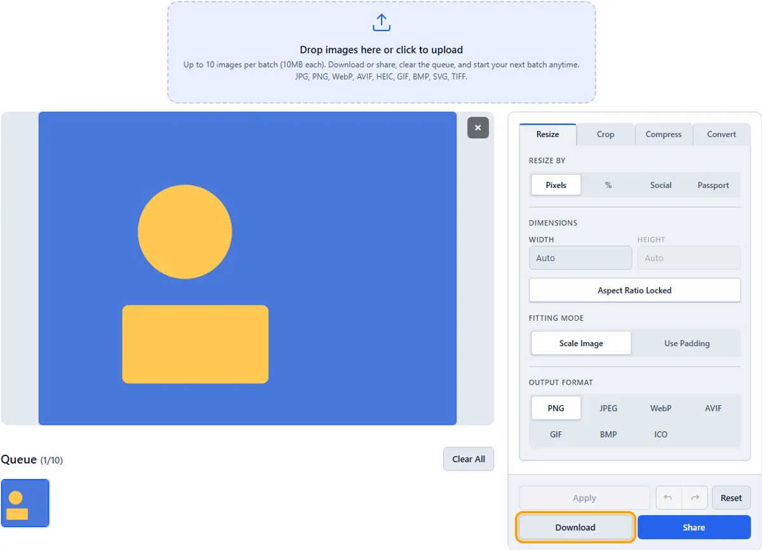Click the undo arrow button

[x=668, y=498]
